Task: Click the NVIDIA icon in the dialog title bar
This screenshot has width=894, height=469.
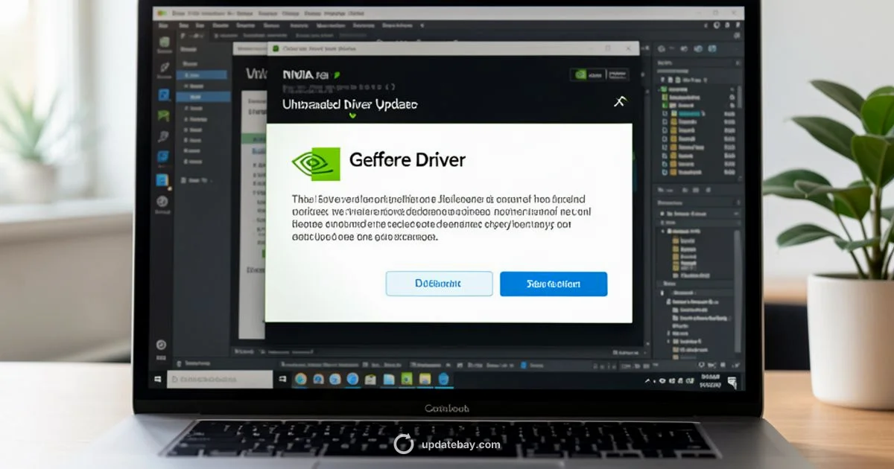Action: (275, 48)
